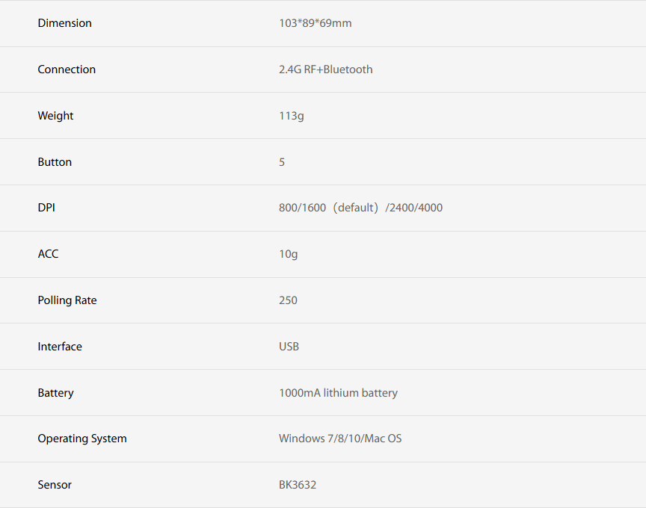Viewport: 646px width, 508px height.
Task: Select the 250 polling rate value
Action: tap(288, 300)
